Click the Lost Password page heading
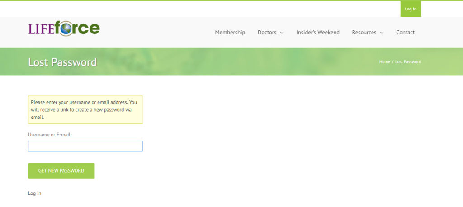 point(62,62)
